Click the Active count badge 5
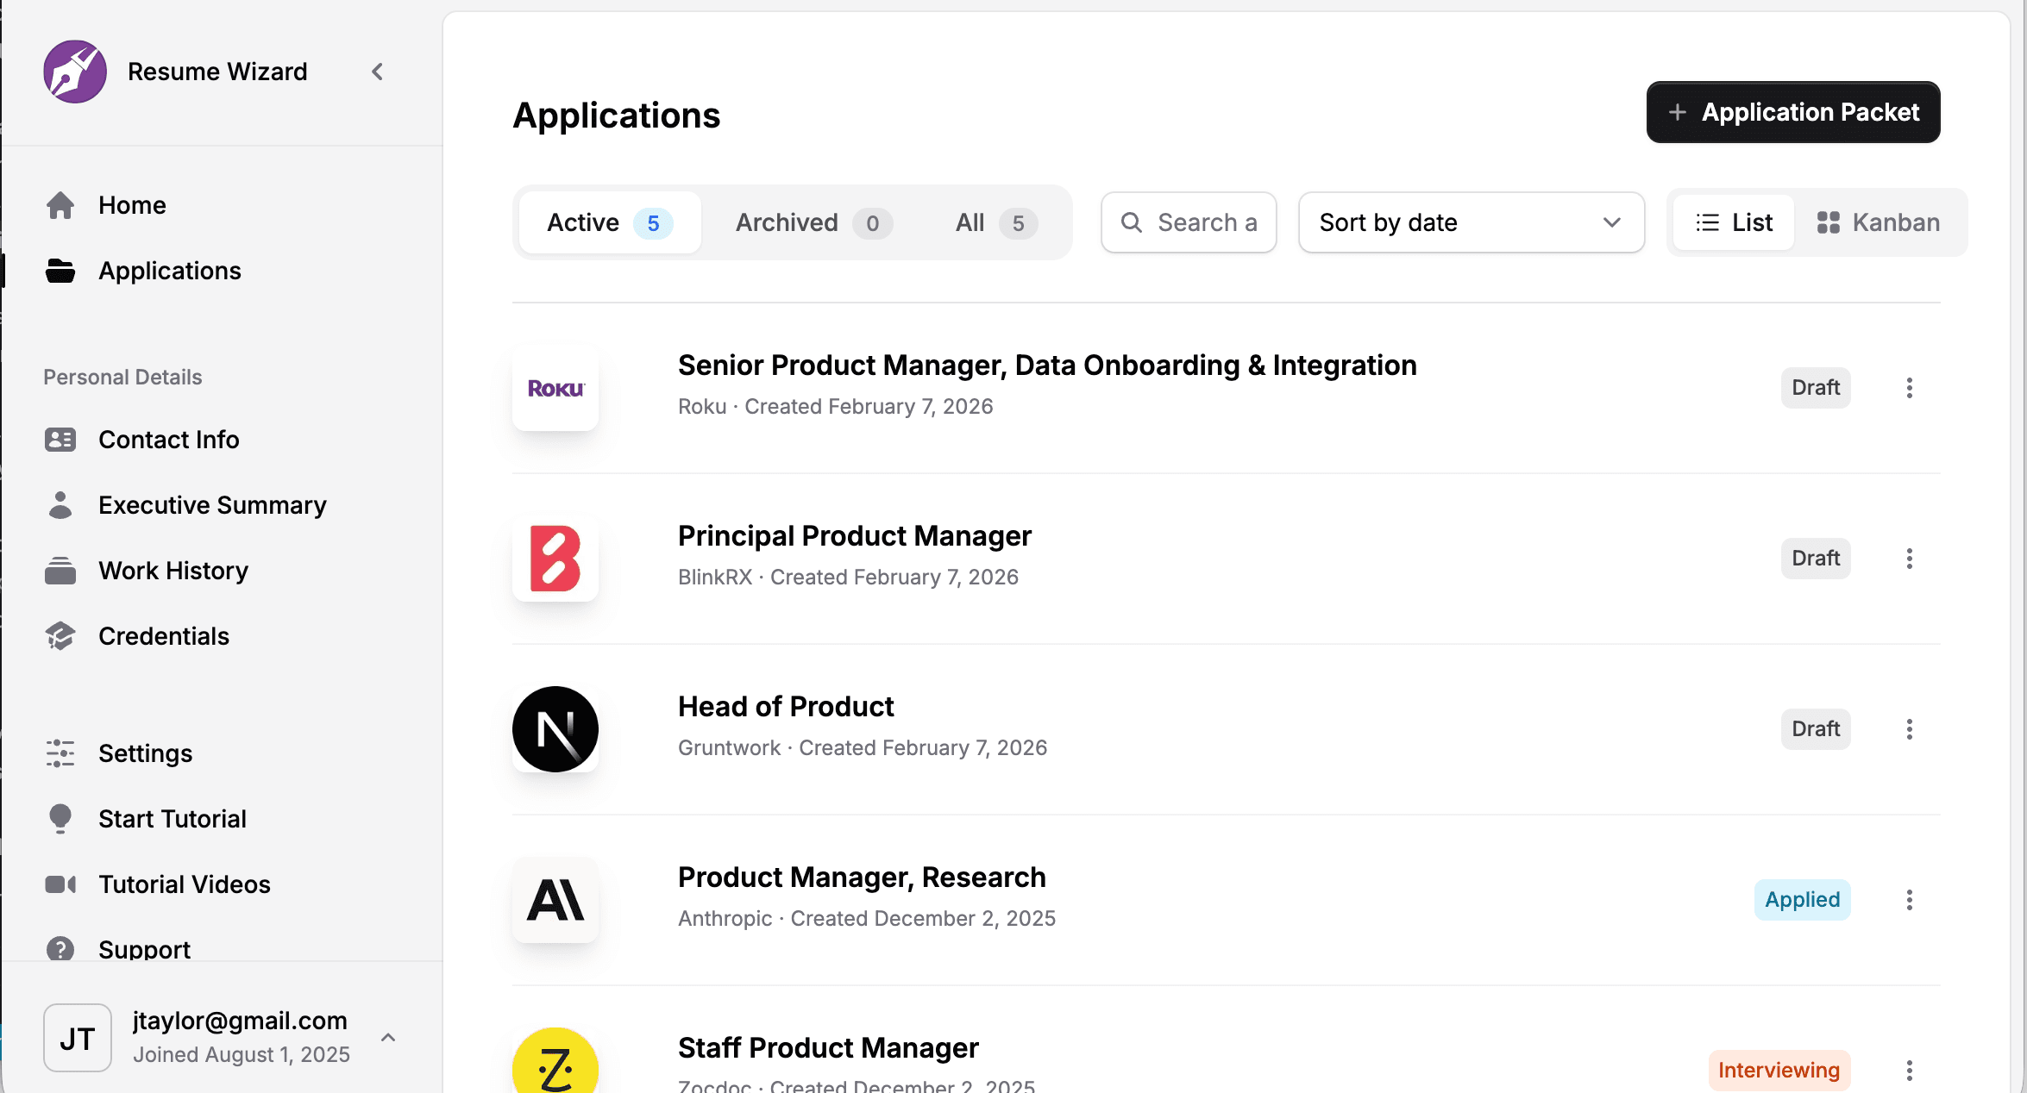The height and width of the screenshot is (1093, 2027). pos(653,223)
